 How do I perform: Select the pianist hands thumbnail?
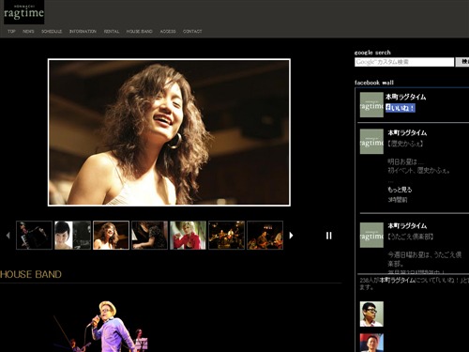[x=149, y=236]
